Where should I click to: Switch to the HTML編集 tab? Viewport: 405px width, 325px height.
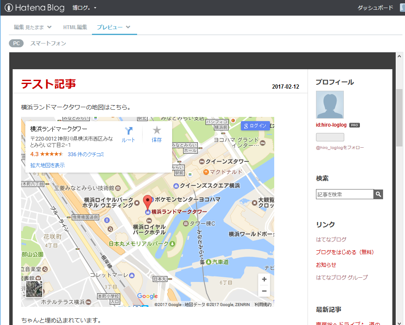pos(75,27)
